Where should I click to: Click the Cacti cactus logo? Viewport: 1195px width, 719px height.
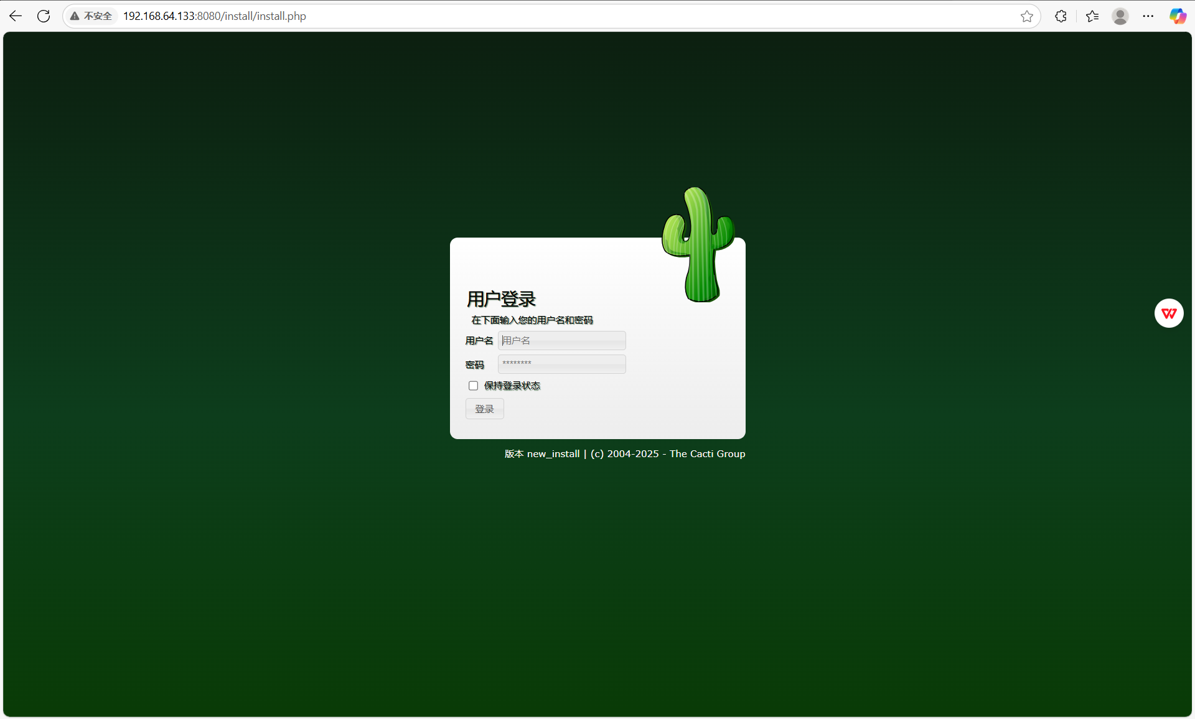coord(698,244)
